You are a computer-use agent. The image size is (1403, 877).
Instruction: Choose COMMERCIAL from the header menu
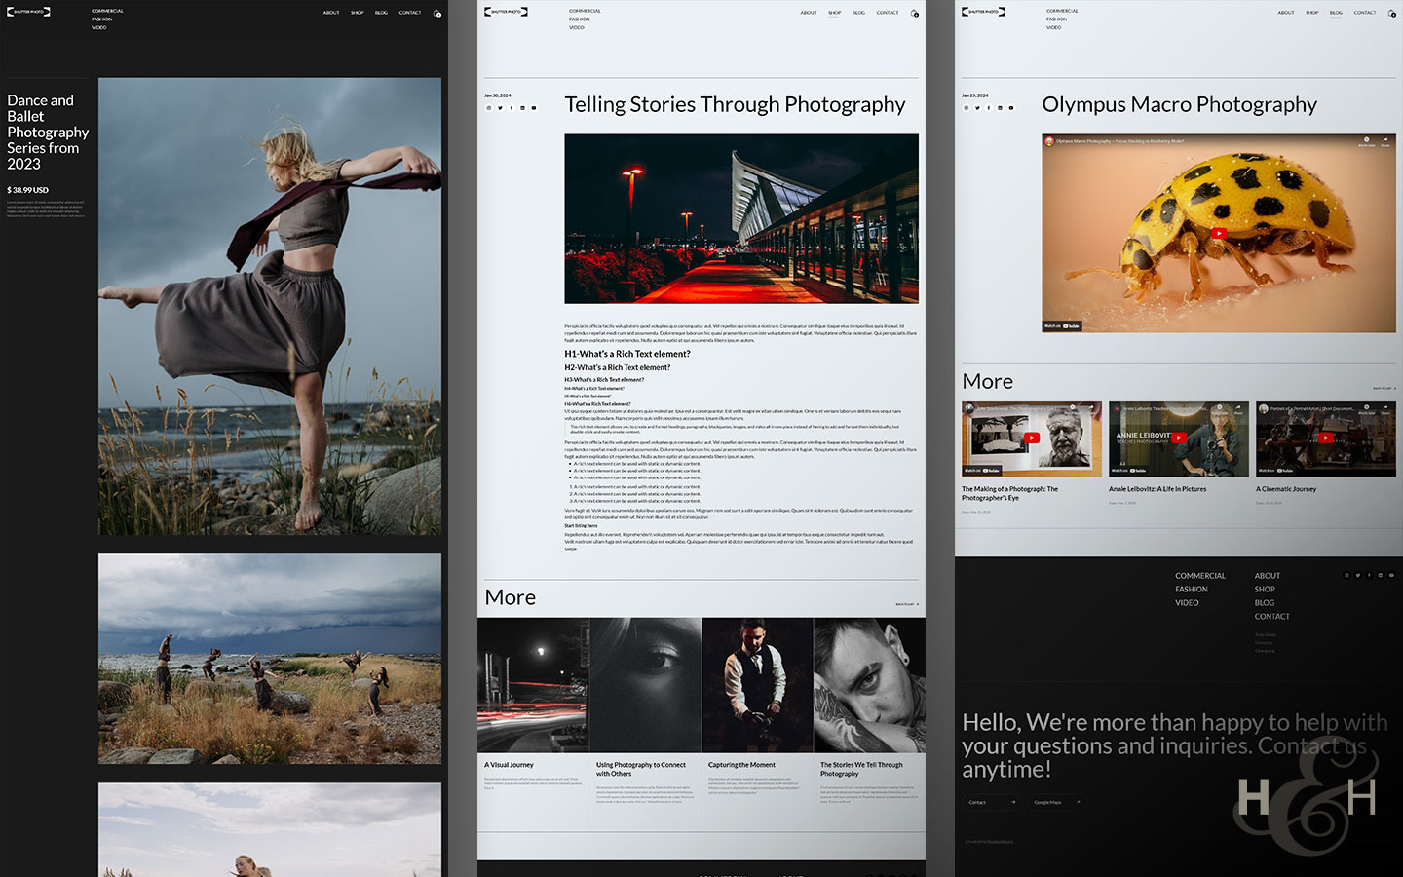587,10
